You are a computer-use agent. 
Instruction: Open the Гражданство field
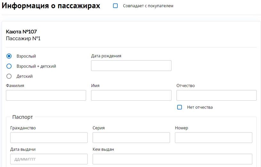[49, 137]
